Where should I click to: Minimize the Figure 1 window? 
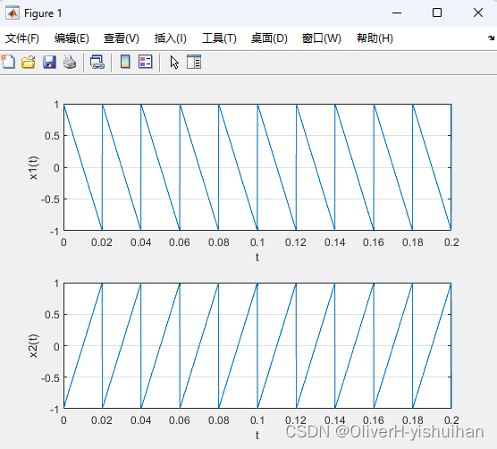(x=397, y=13)
